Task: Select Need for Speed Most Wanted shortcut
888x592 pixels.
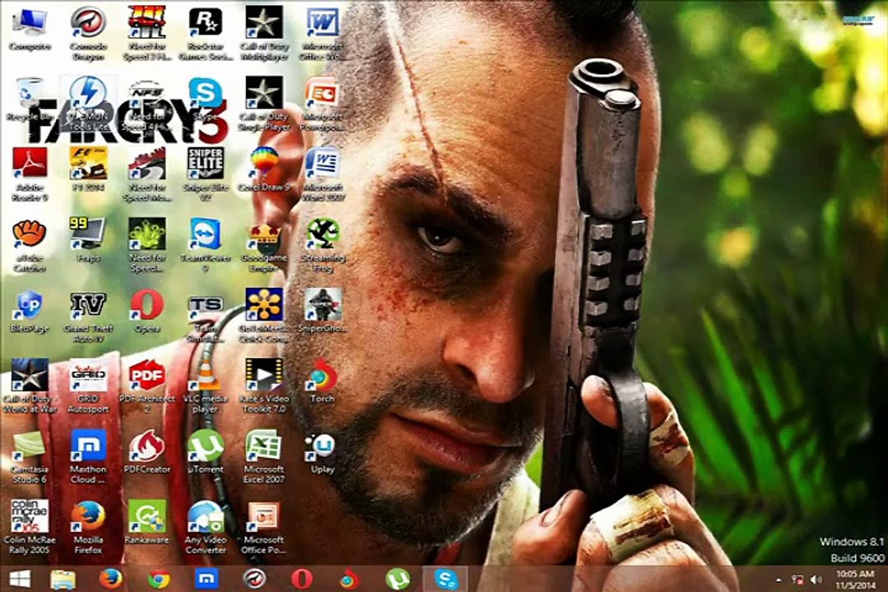Action: coord(146,174)
